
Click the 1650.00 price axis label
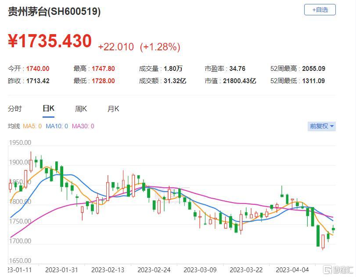point(20,260)
